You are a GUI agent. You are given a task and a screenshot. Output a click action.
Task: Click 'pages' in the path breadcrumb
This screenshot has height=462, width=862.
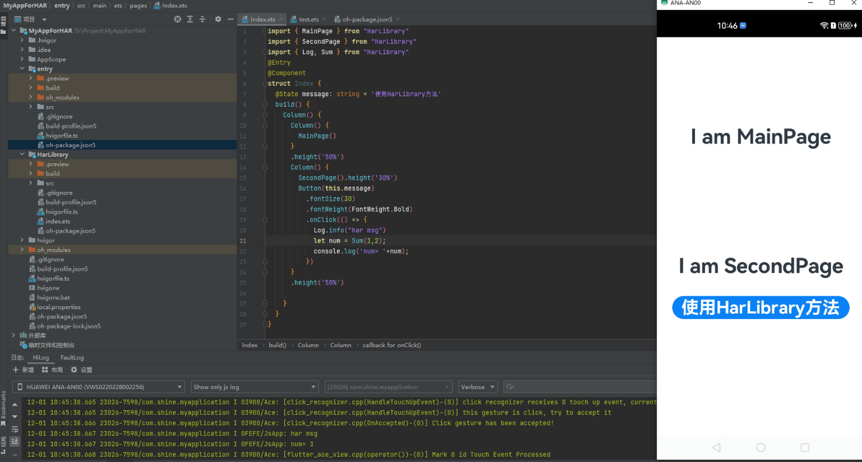[x=138, y=5]
